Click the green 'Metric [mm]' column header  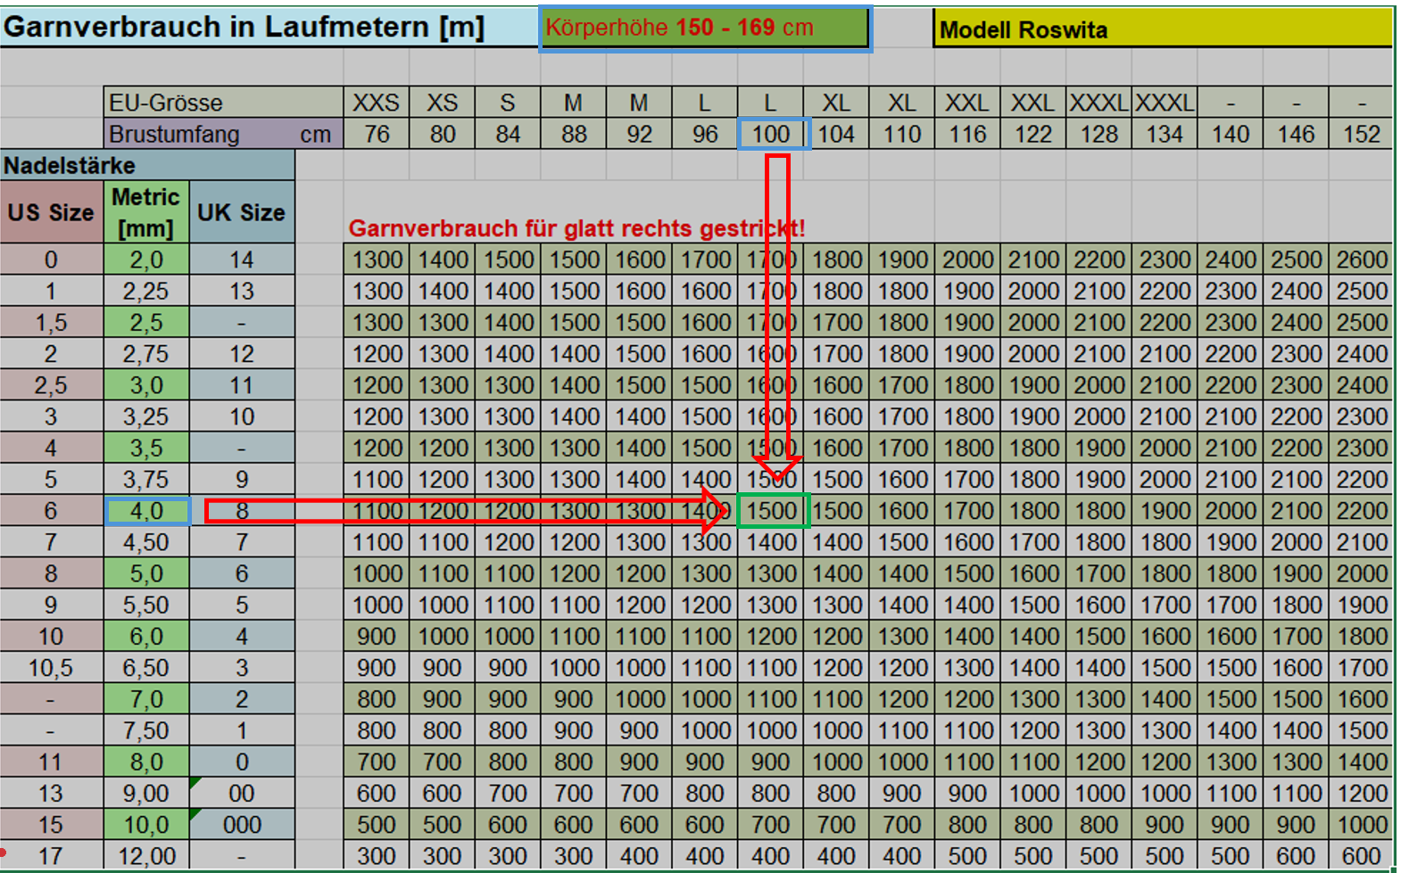click(146, 212)
